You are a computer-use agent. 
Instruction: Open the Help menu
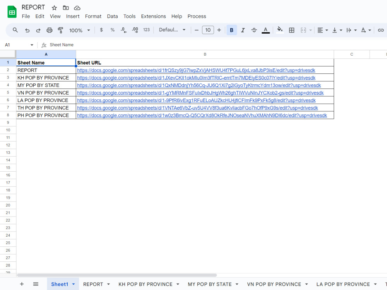(x=176, y=16)
